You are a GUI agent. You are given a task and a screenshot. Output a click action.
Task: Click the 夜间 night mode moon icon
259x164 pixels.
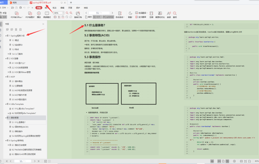tap(130, 13)
